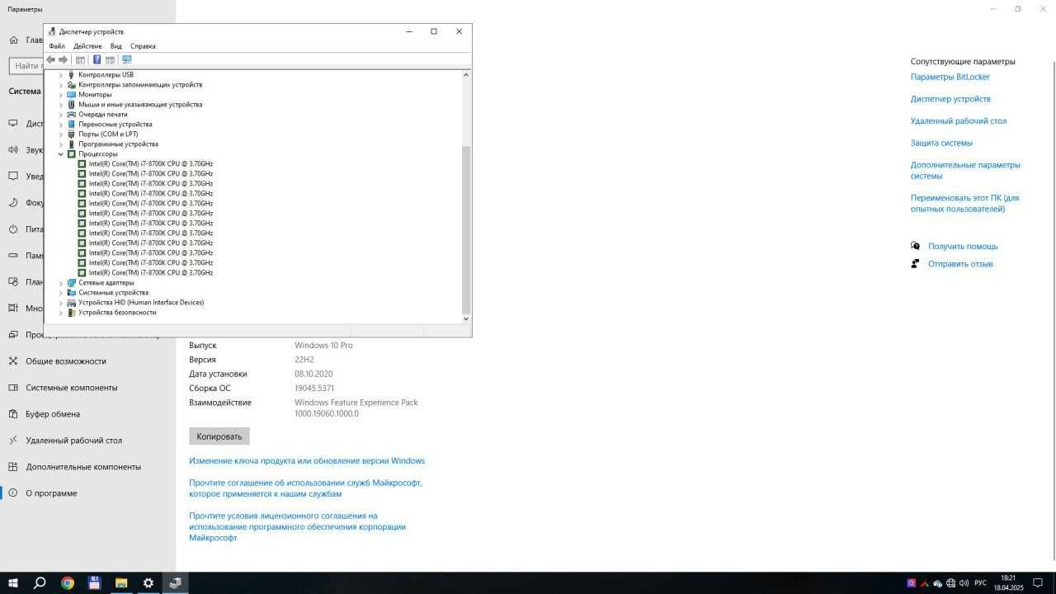Screen dimensions: 1056x594
Task: Click the Forward arrow in Device Manager toolbar
Action: (x=63, y=59)
